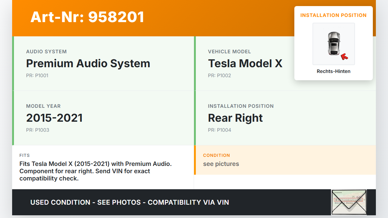
Task: Click the Rechts-Hinten caption
Action: pos(333,71)
